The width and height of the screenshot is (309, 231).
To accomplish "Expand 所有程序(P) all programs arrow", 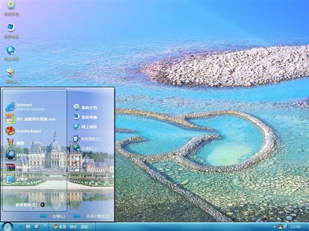I will pyautogui.click(x=42, y=205).
